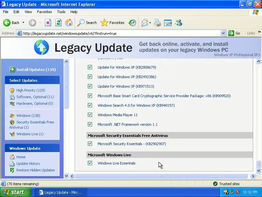Click the Restore Hidden Updates icon

click(x=12, y=170)
